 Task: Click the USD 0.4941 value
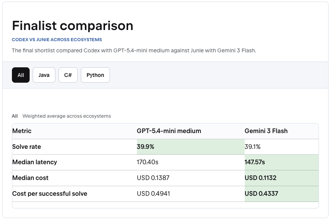153,193
